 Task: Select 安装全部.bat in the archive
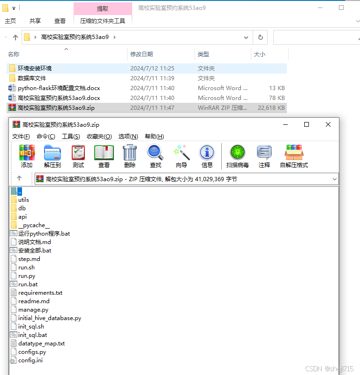coord(35,251)
